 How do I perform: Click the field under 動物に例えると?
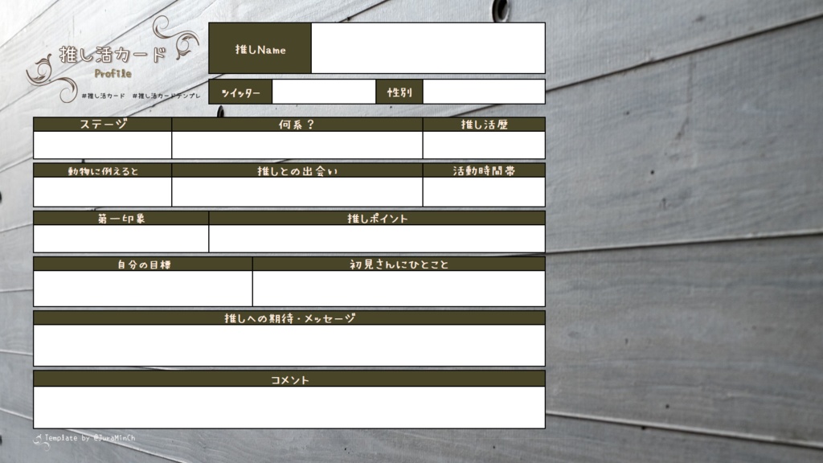tap(102, 191)
